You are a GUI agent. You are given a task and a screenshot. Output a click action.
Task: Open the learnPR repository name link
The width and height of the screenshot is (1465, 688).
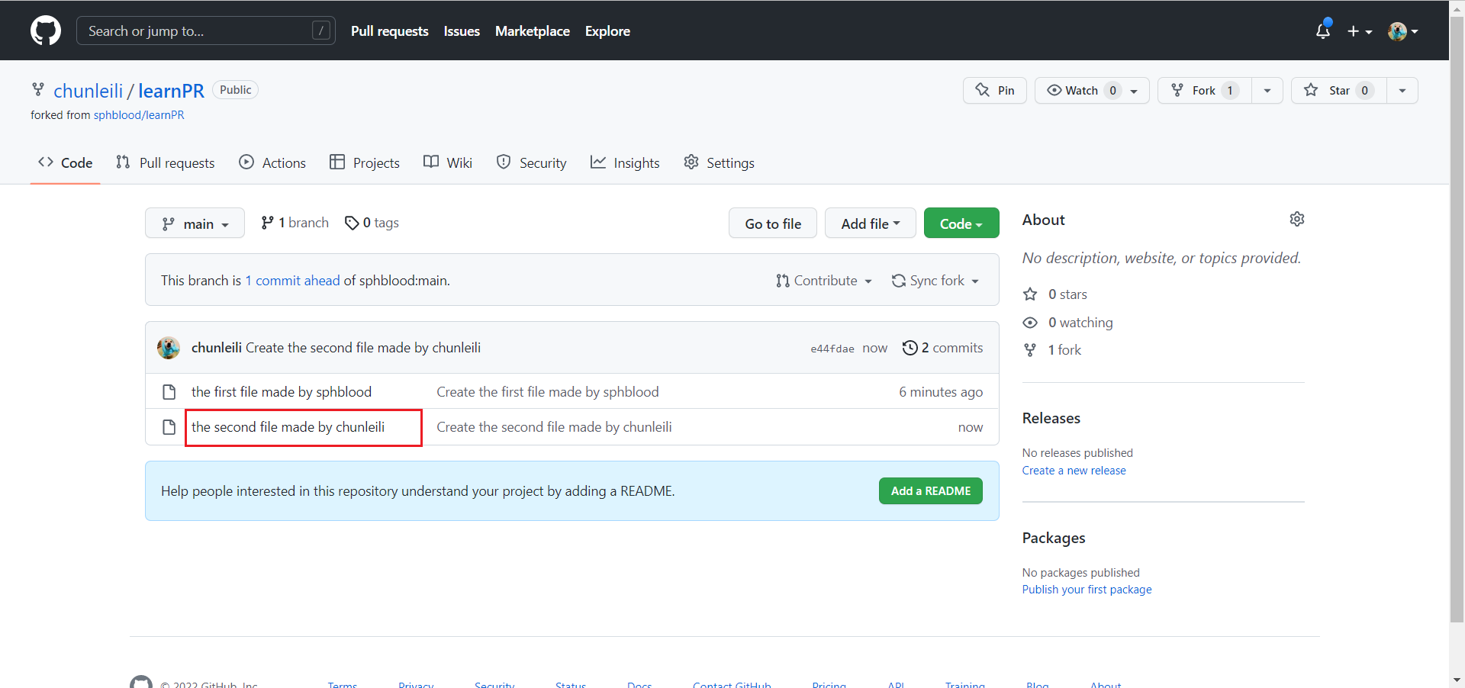click(171, 91)
